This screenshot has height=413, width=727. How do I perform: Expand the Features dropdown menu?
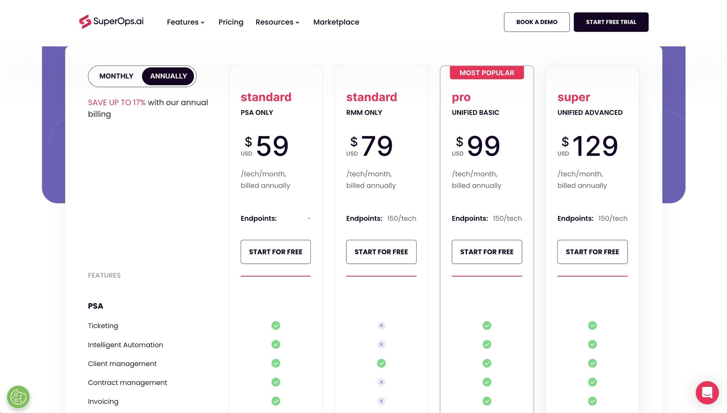pyautogui.click(x=185, y=22)
